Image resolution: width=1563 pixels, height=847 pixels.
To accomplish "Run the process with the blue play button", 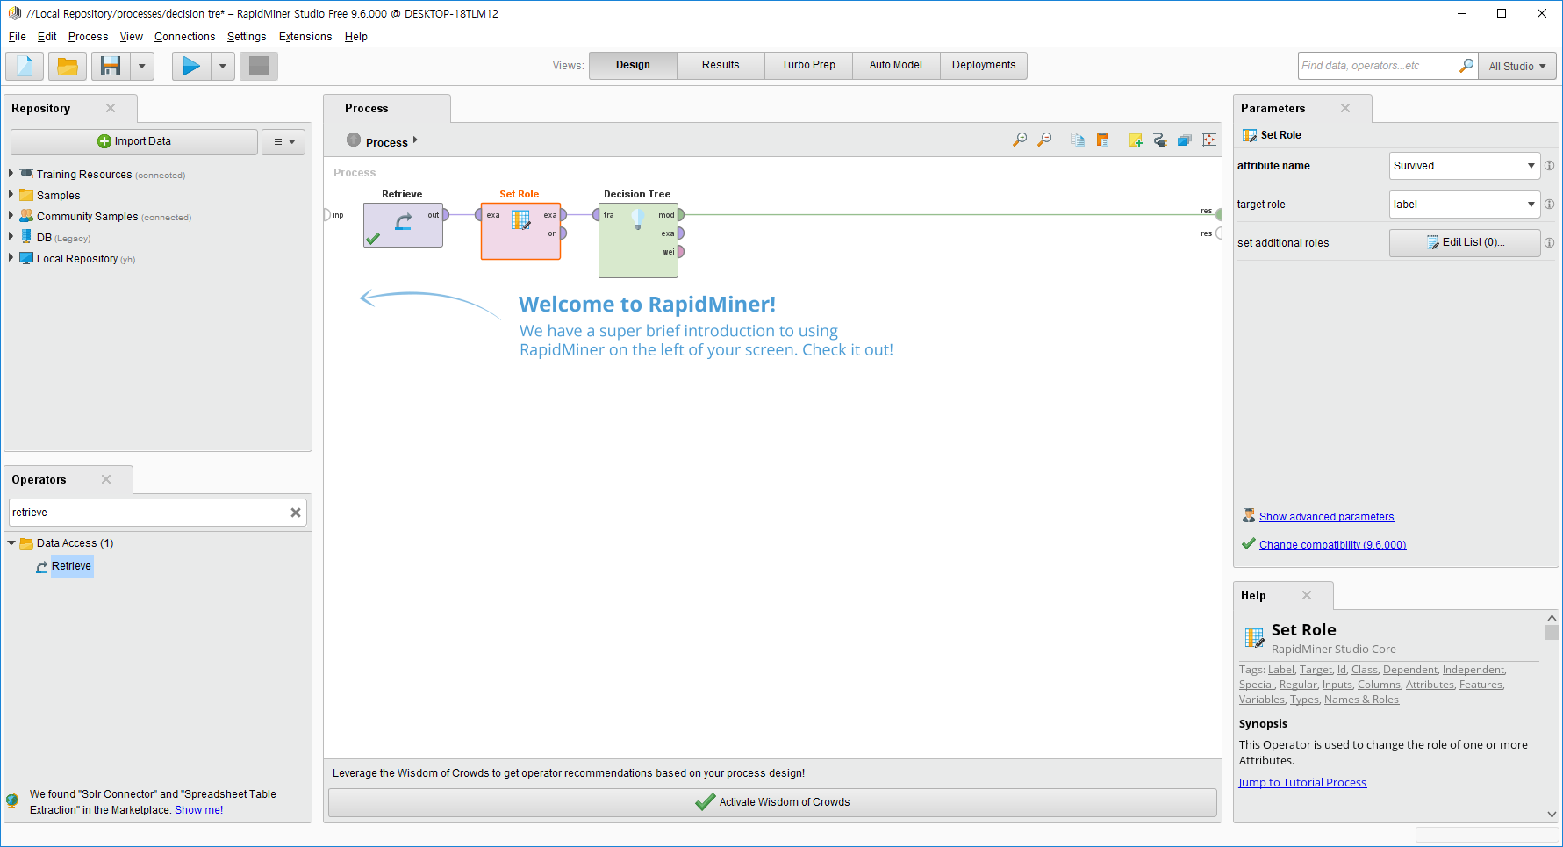I will click(x=191, y=66).
